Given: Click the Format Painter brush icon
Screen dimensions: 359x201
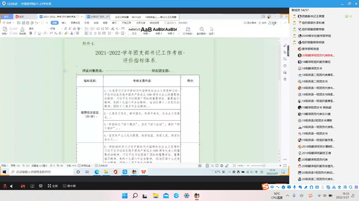Looking at the screenshot, I should pos(22,29).
